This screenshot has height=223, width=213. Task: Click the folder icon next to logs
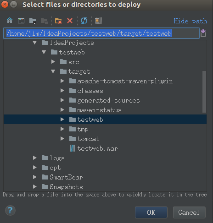click(45, 158)
